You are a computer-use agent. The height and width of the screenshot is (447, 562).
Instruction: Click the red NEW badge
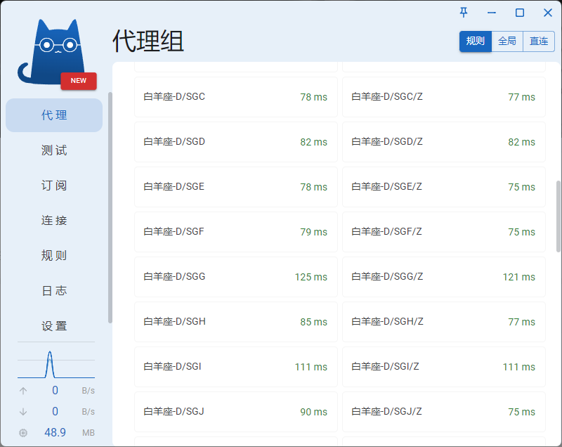(79, 81)
